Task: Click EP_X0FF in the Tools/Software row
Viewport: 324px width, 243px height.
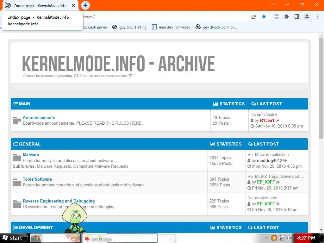Action: point(266,182)
